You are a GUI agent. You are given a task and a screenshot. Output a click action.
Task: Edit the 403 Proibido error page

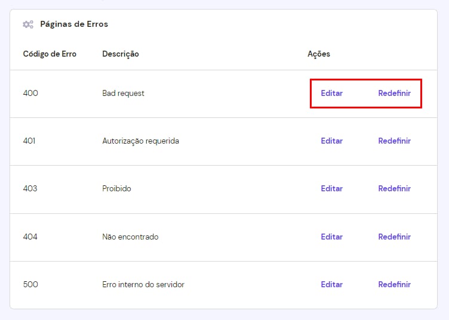[x=331, y=189]
